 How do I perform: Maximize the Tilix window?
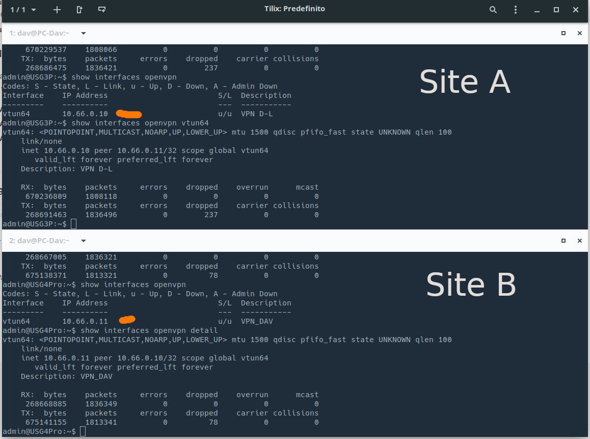click(556, 10)
